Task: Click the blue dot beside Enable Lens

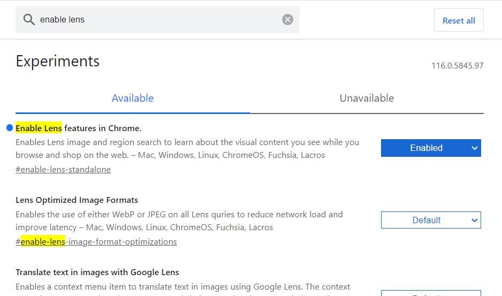Action: click(10, 128)
